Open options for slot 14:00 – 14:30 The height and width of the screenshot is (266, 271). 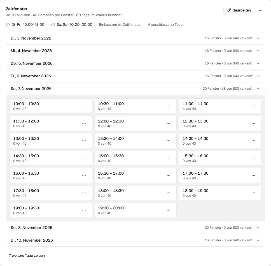pyautogui.click(x=253, y=141)
